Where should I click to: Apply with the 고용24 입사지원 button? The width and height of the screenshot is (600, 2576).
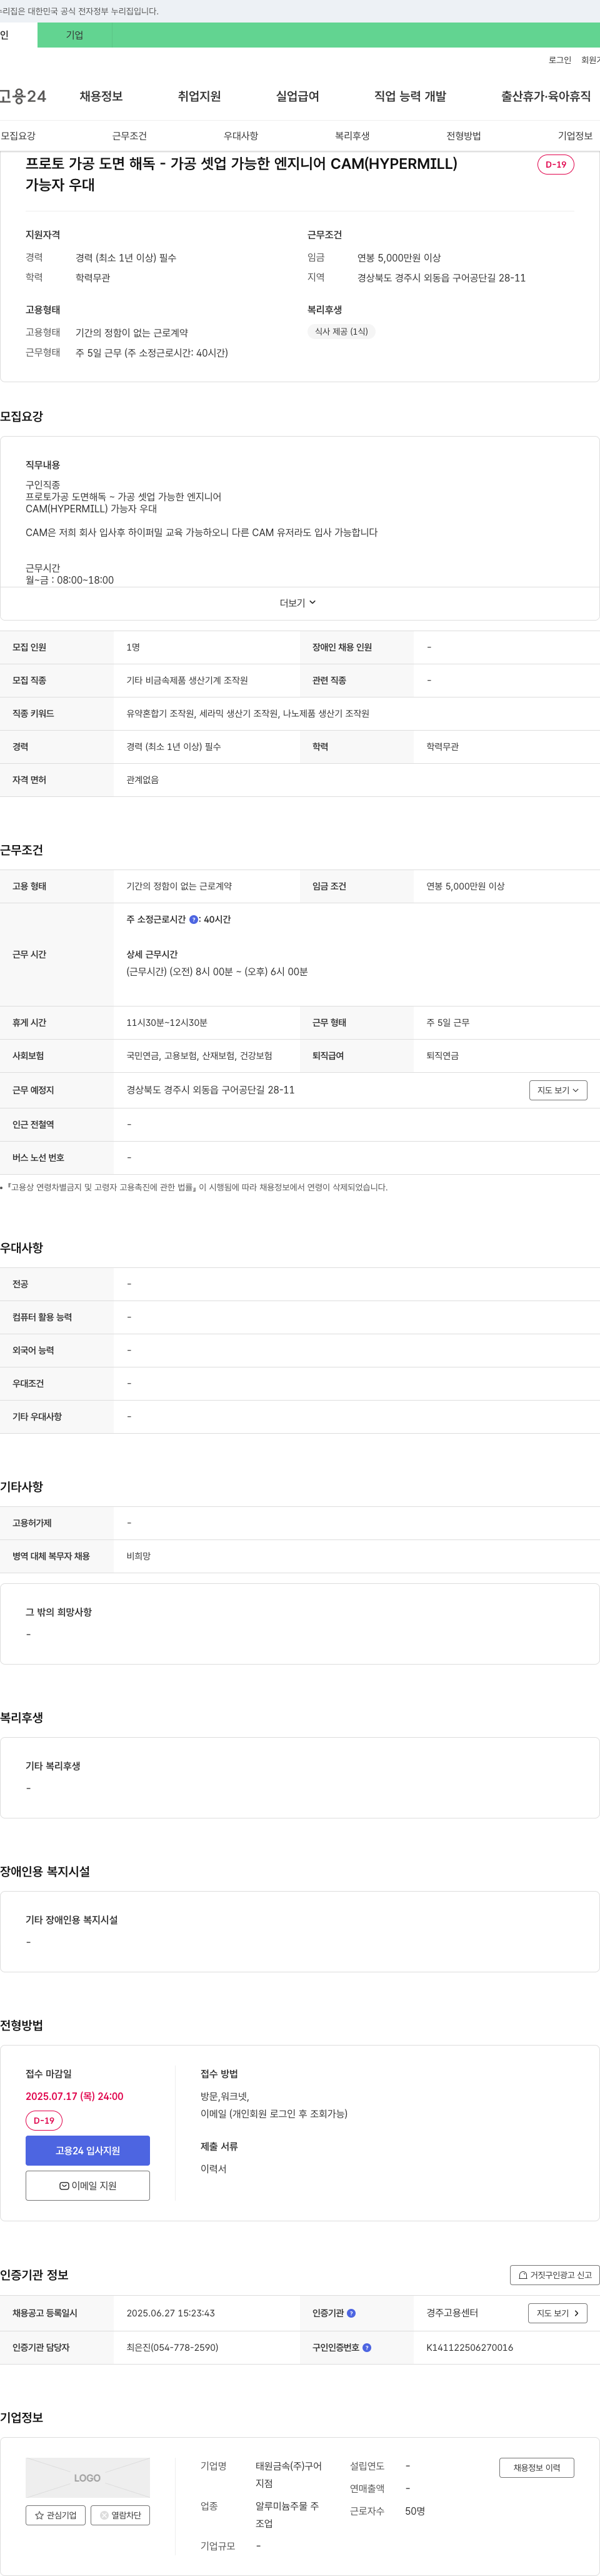[x=88, y=2151]
